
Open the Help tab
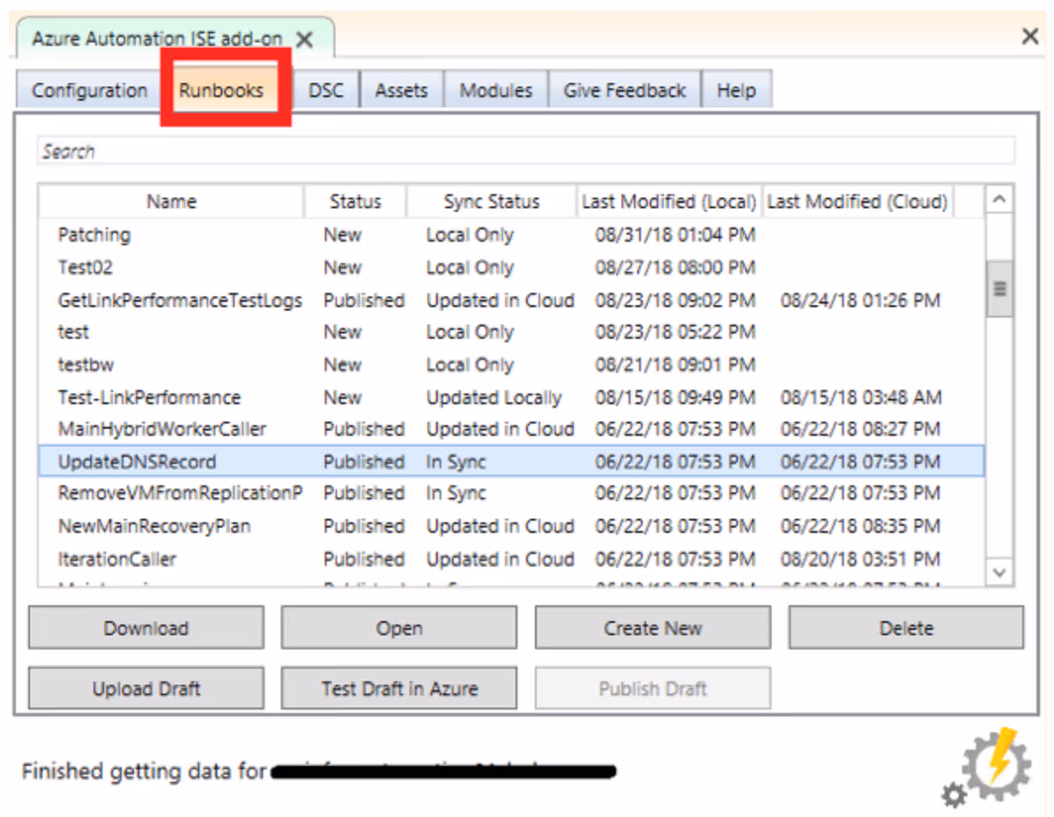pos(736,90)
